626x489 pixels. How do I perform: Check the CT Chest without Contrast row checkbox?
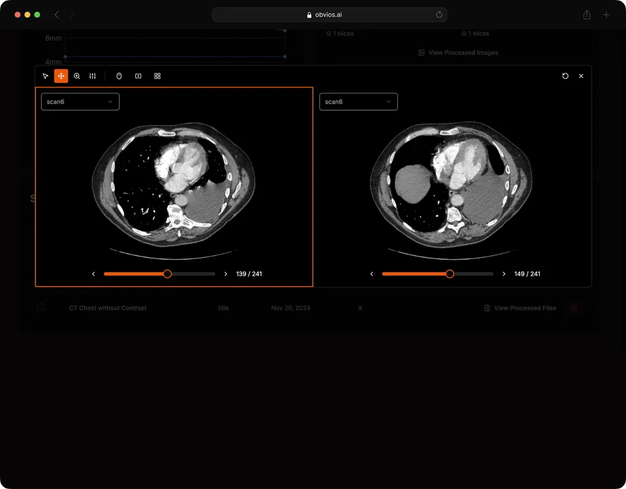pyautogui.click(x=40, y=307)
